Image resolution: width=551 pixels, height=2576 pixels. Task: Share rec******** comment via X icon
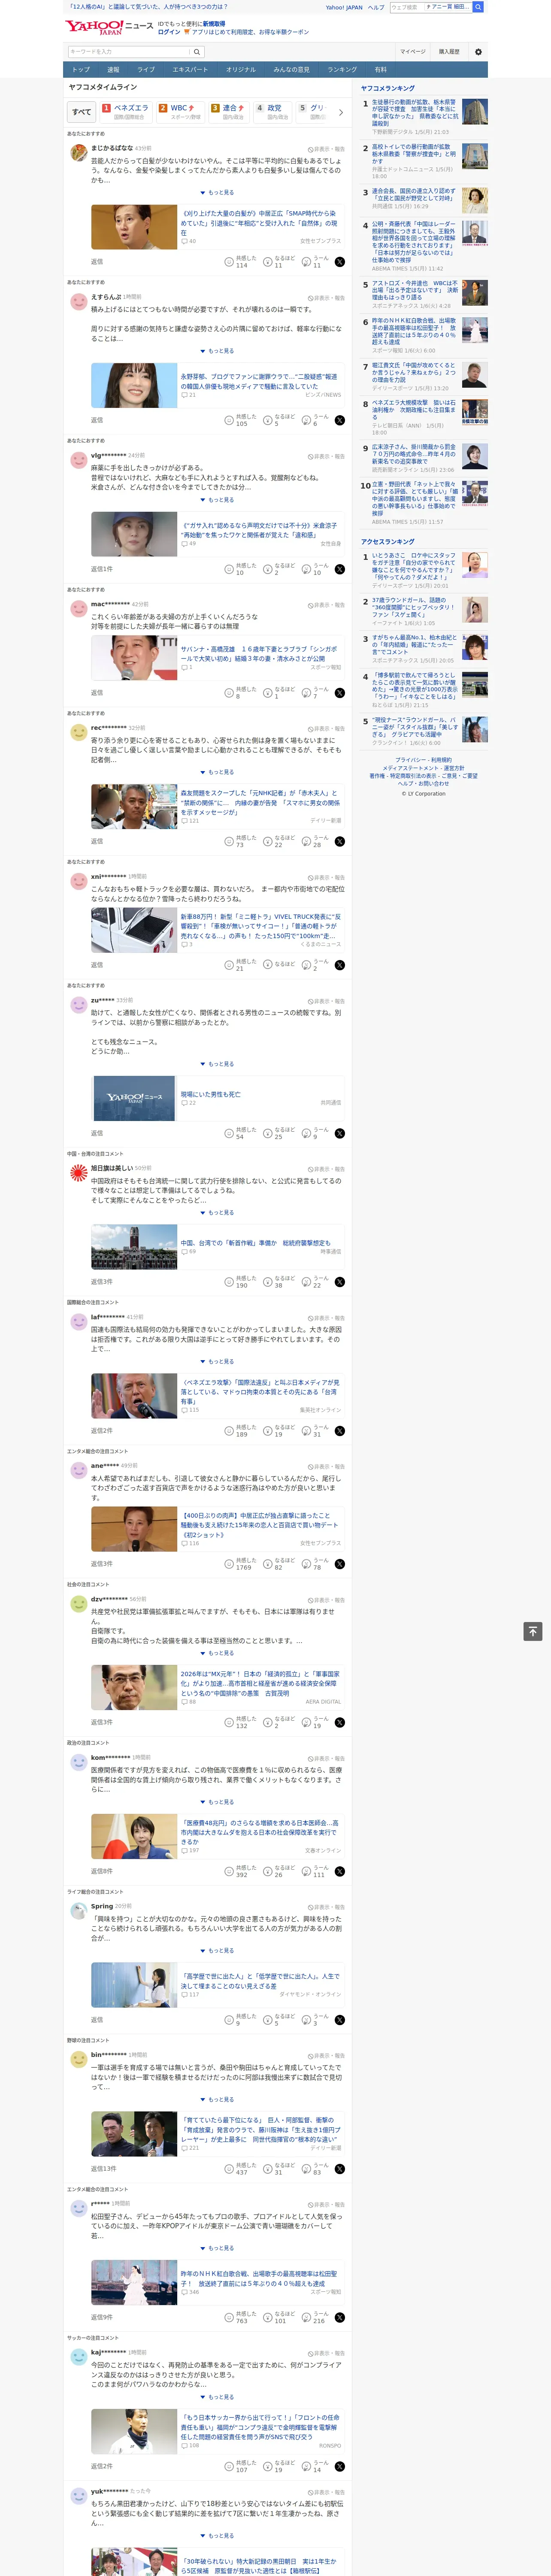[x=339, y=841]
